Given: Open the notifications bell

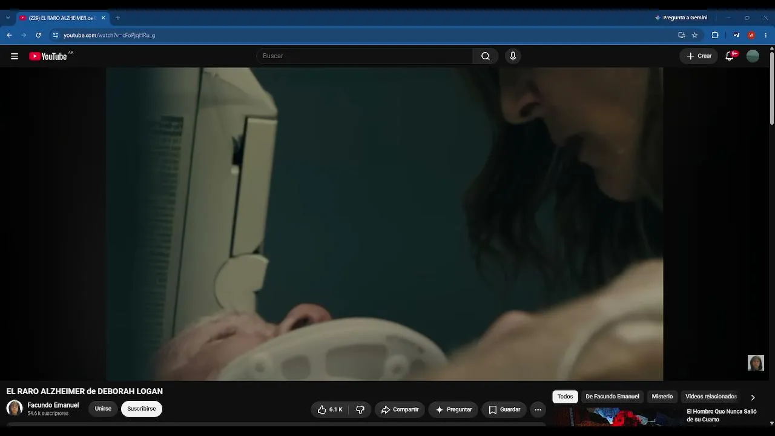Looking at the screenshot, I should (730, 56).
